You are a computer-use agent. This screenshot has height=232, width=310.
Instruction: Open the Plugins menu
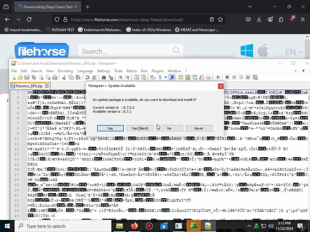click(157, 71)
